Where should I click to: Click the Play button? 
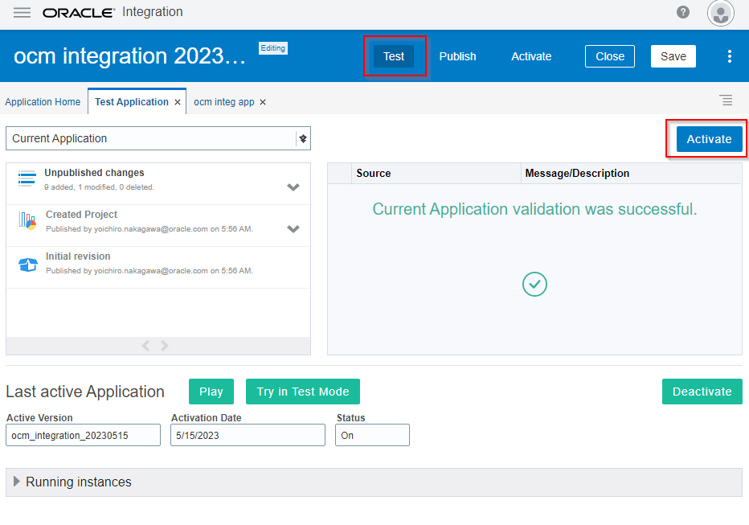(x=211, y=392)
